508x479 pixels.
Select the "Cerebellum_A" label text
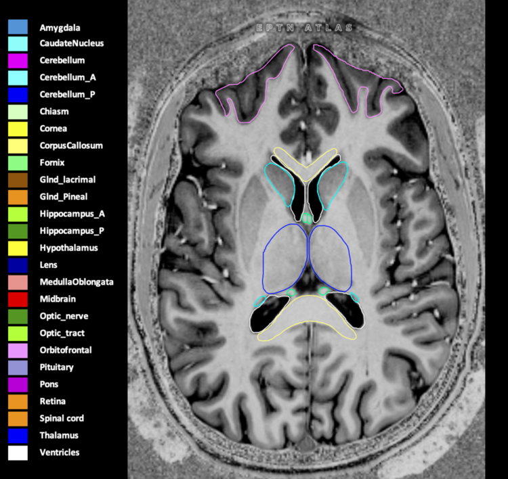pyautogui.click(x=68, y=78)
